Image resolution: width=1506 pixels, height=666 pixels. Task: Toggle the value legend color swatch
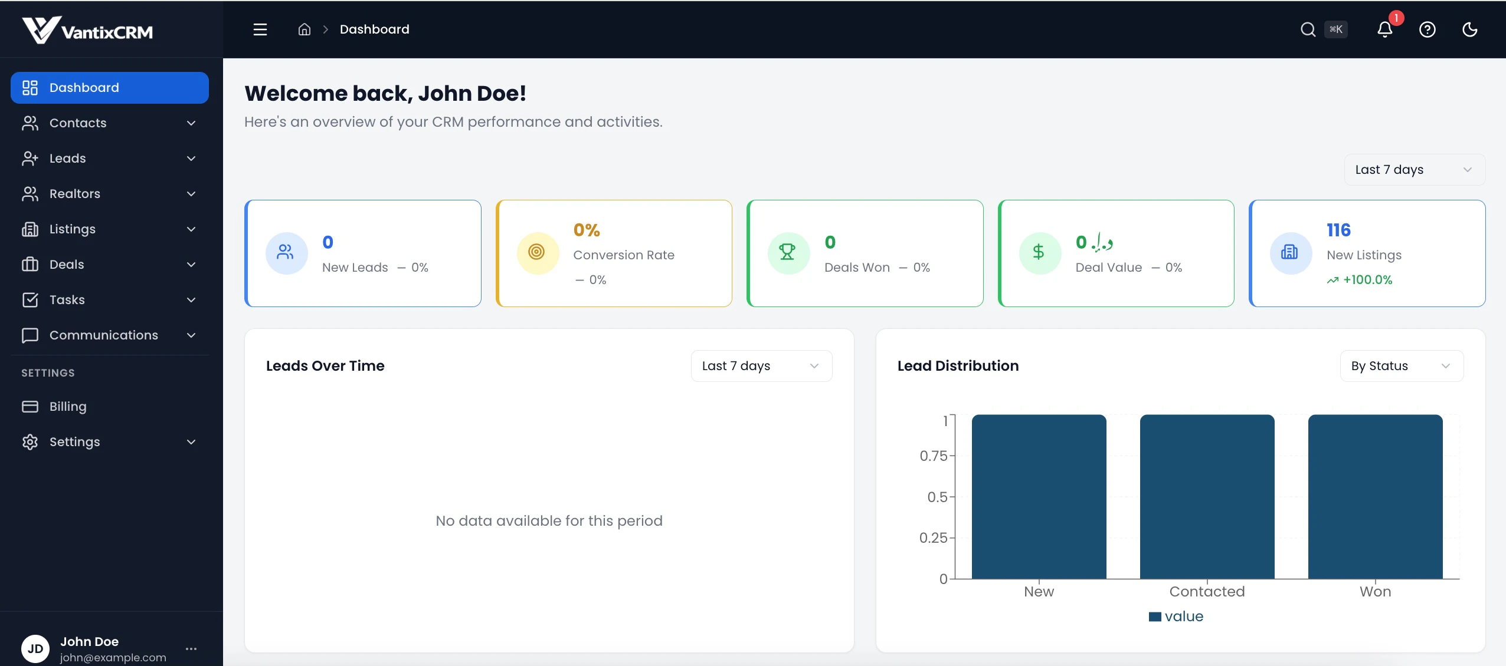pyautogui.click(x=1155, y=616)
